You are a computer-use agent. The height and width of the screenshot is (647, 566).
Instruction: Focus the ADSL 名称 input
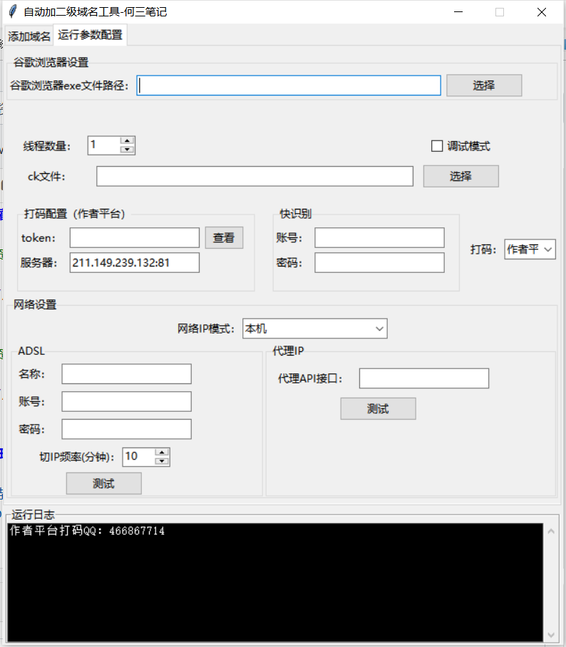[x=126, y=374]
